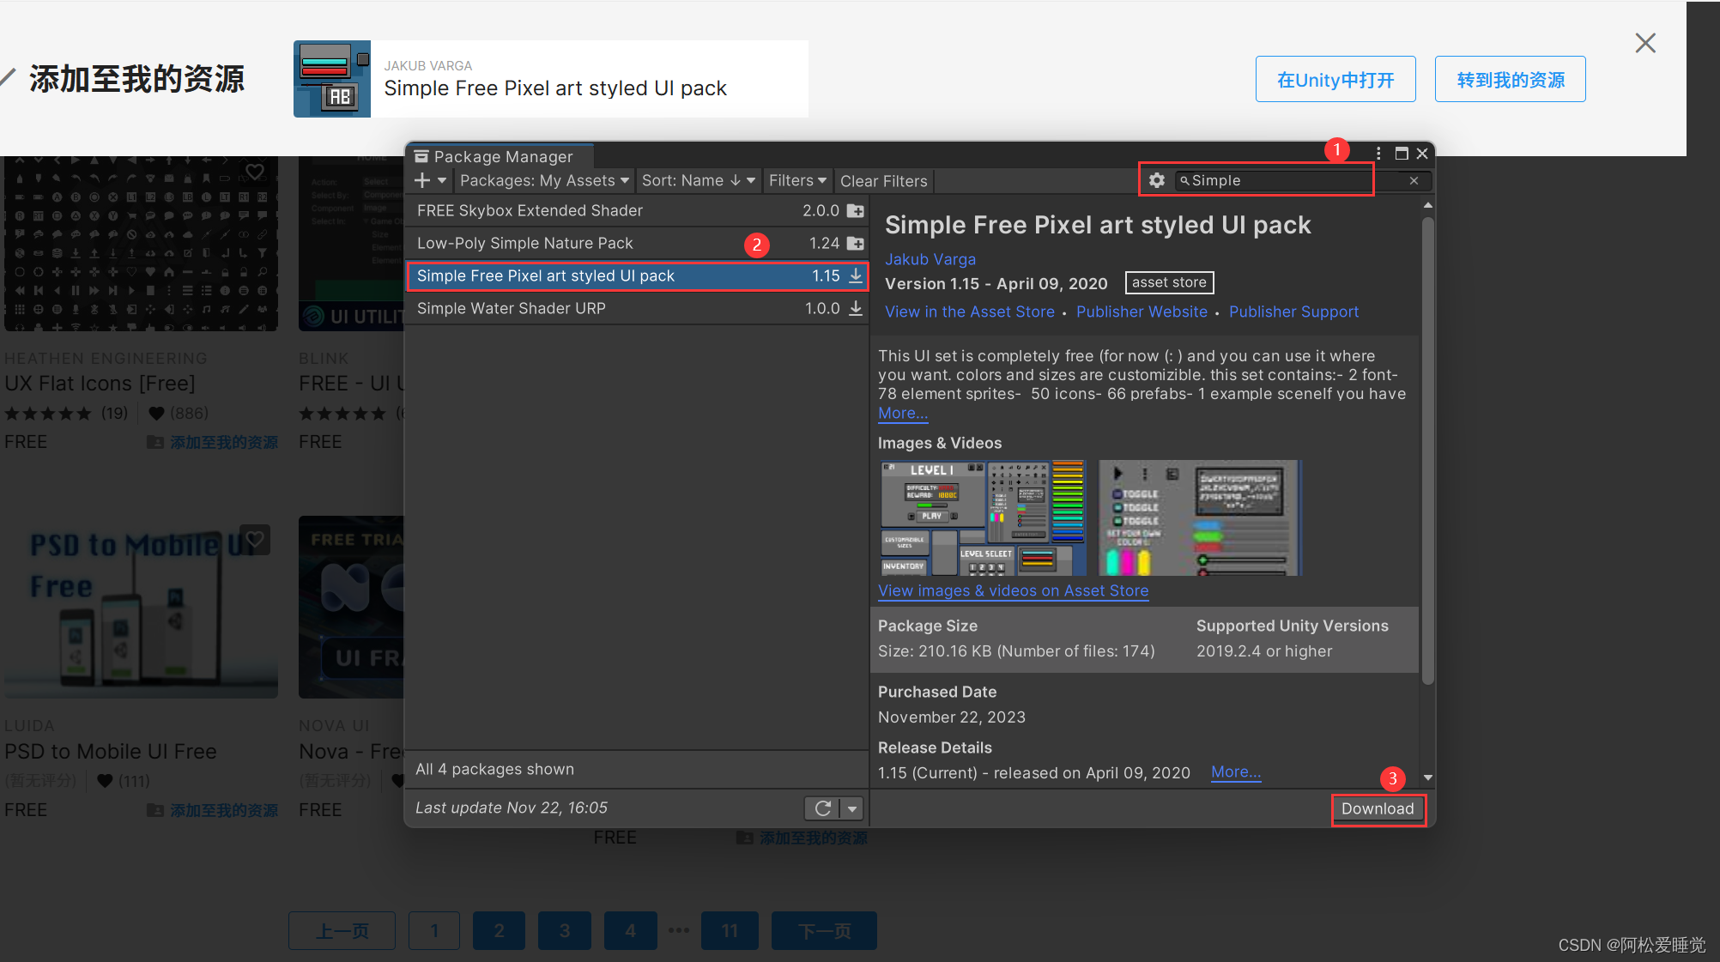Screen dimensions: 1720x962
Task: Clear the Simple search text with the X
Action: [x=1414, y=181]
